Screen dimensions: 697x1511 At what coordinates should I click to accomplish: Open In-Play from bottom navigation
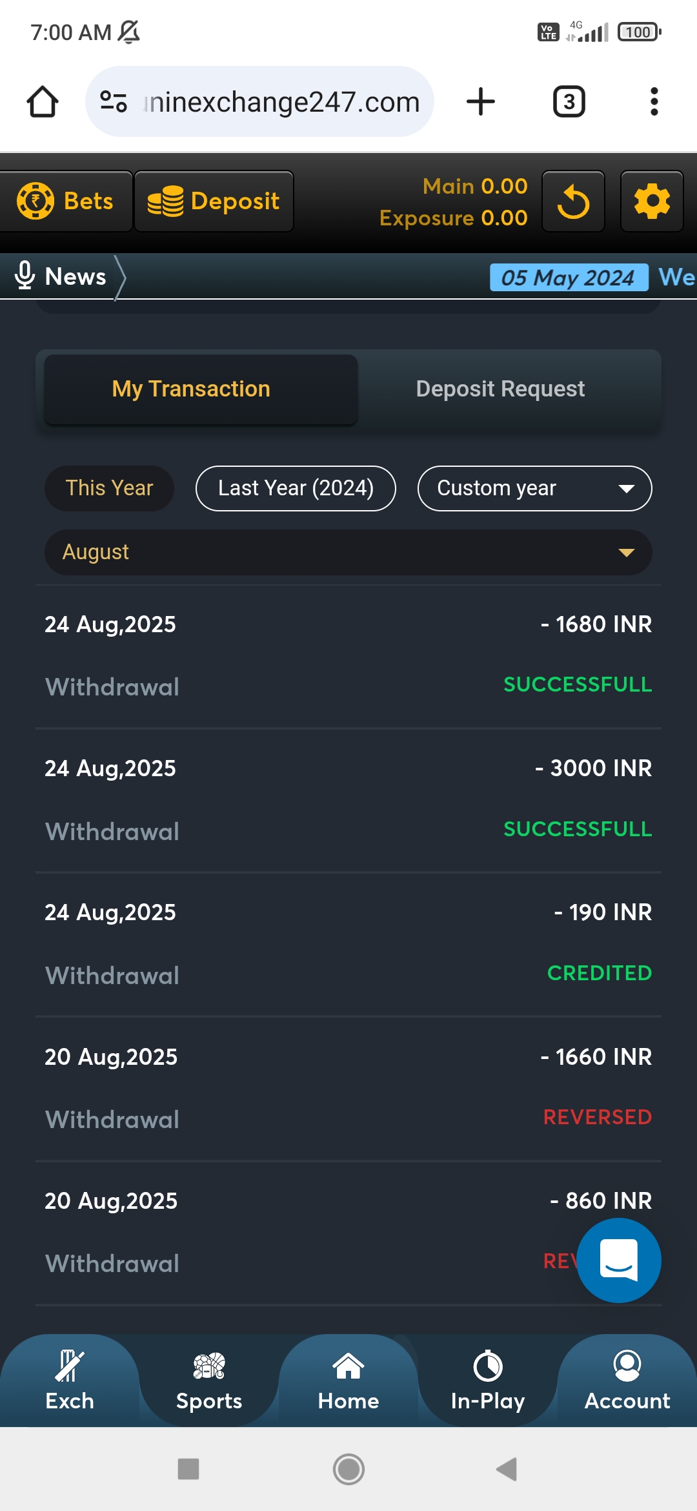tap(488, 1381)
